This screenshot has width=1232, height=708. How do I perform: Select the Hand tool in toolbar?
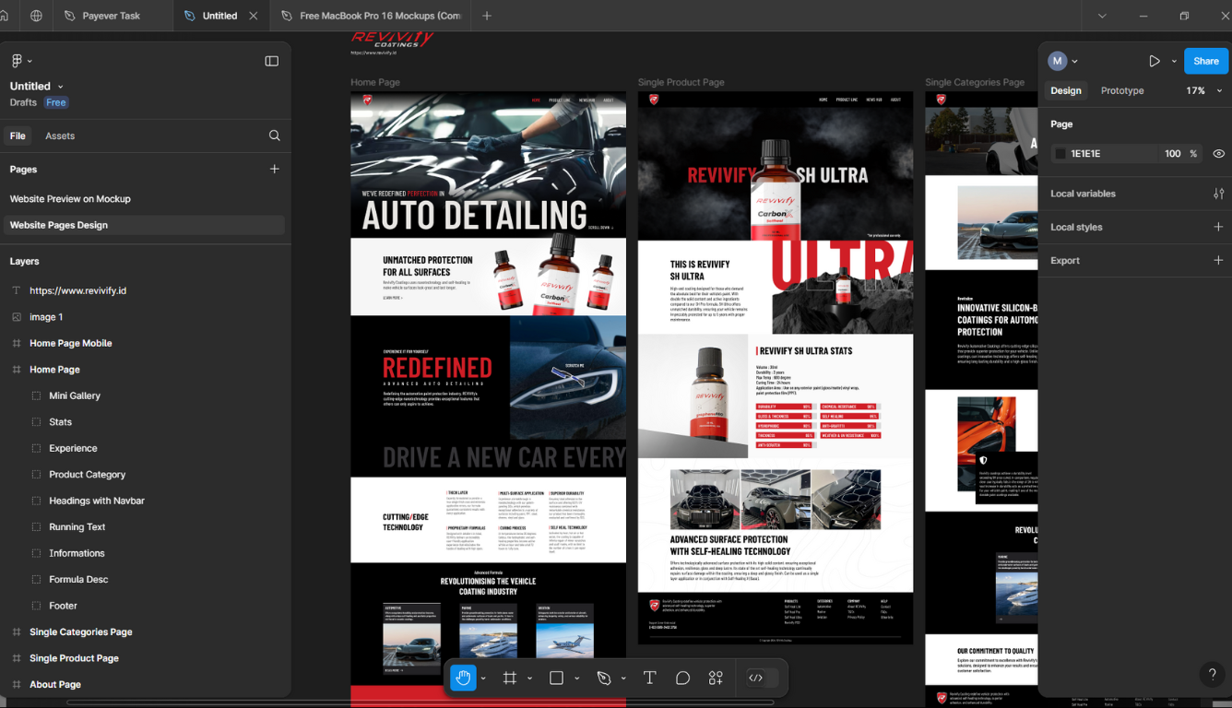[463, 678]
